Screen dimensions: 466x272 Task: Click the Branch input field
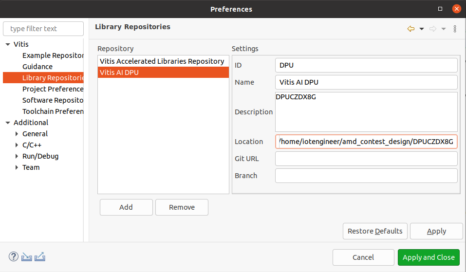[x=366, y=176]
